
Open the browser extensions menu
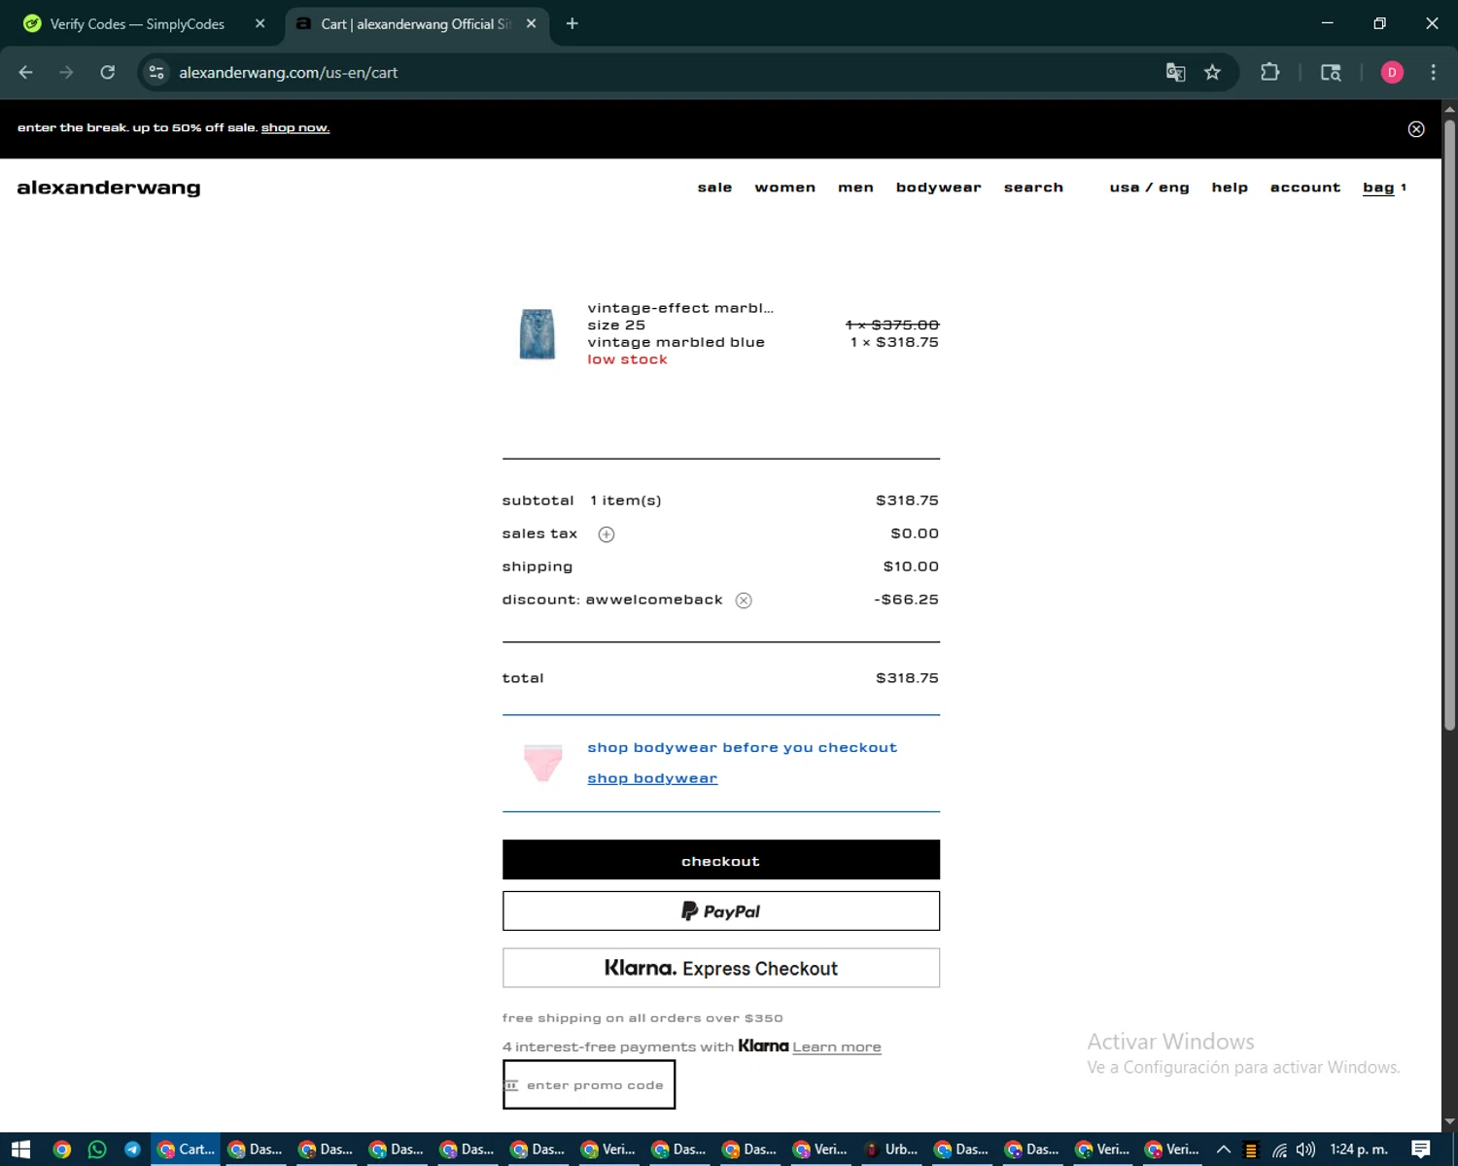click(1269, 72)
